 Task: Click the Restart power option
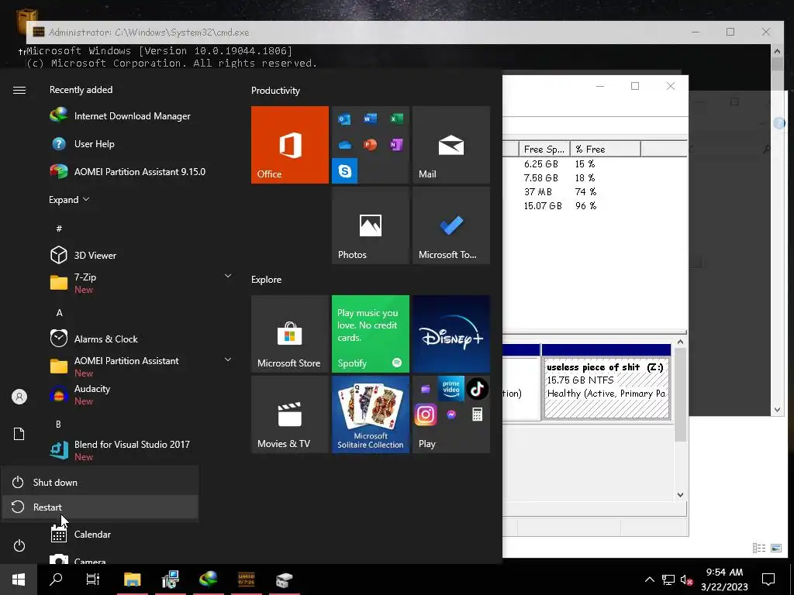100,507
